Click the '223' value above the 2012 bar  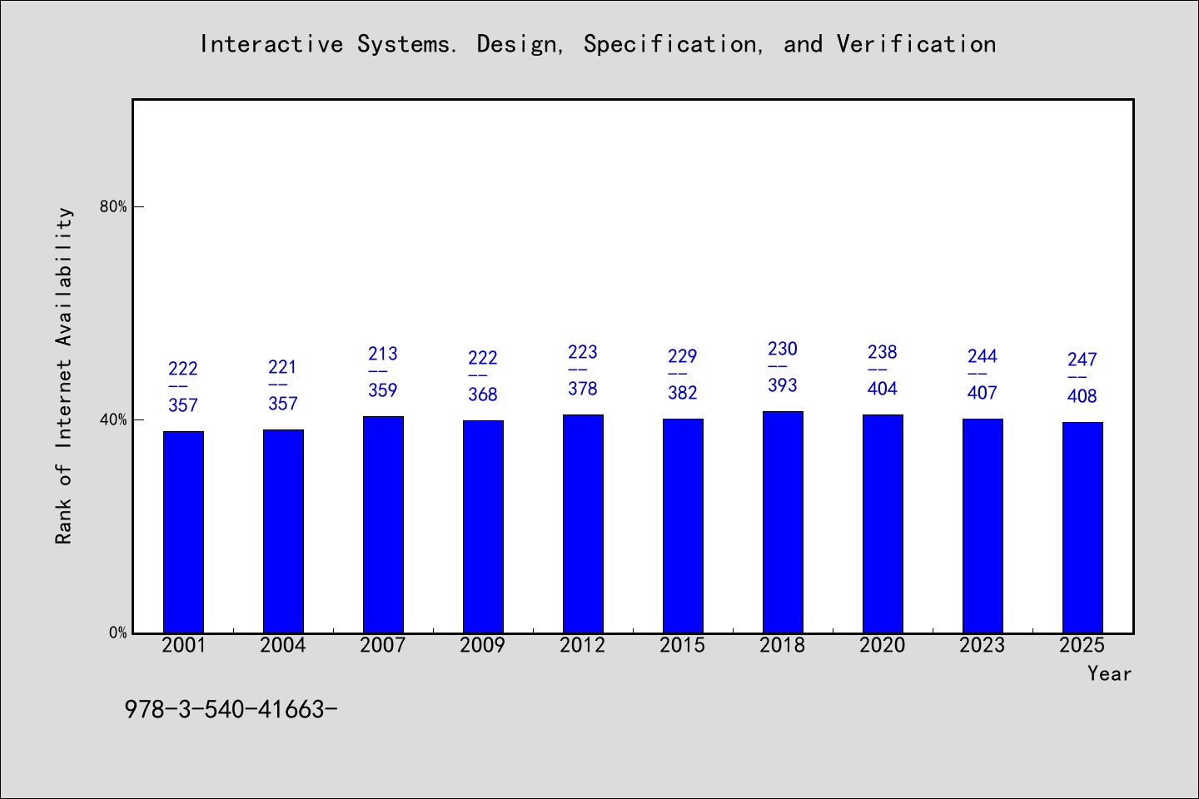click(x=583, y=352)
